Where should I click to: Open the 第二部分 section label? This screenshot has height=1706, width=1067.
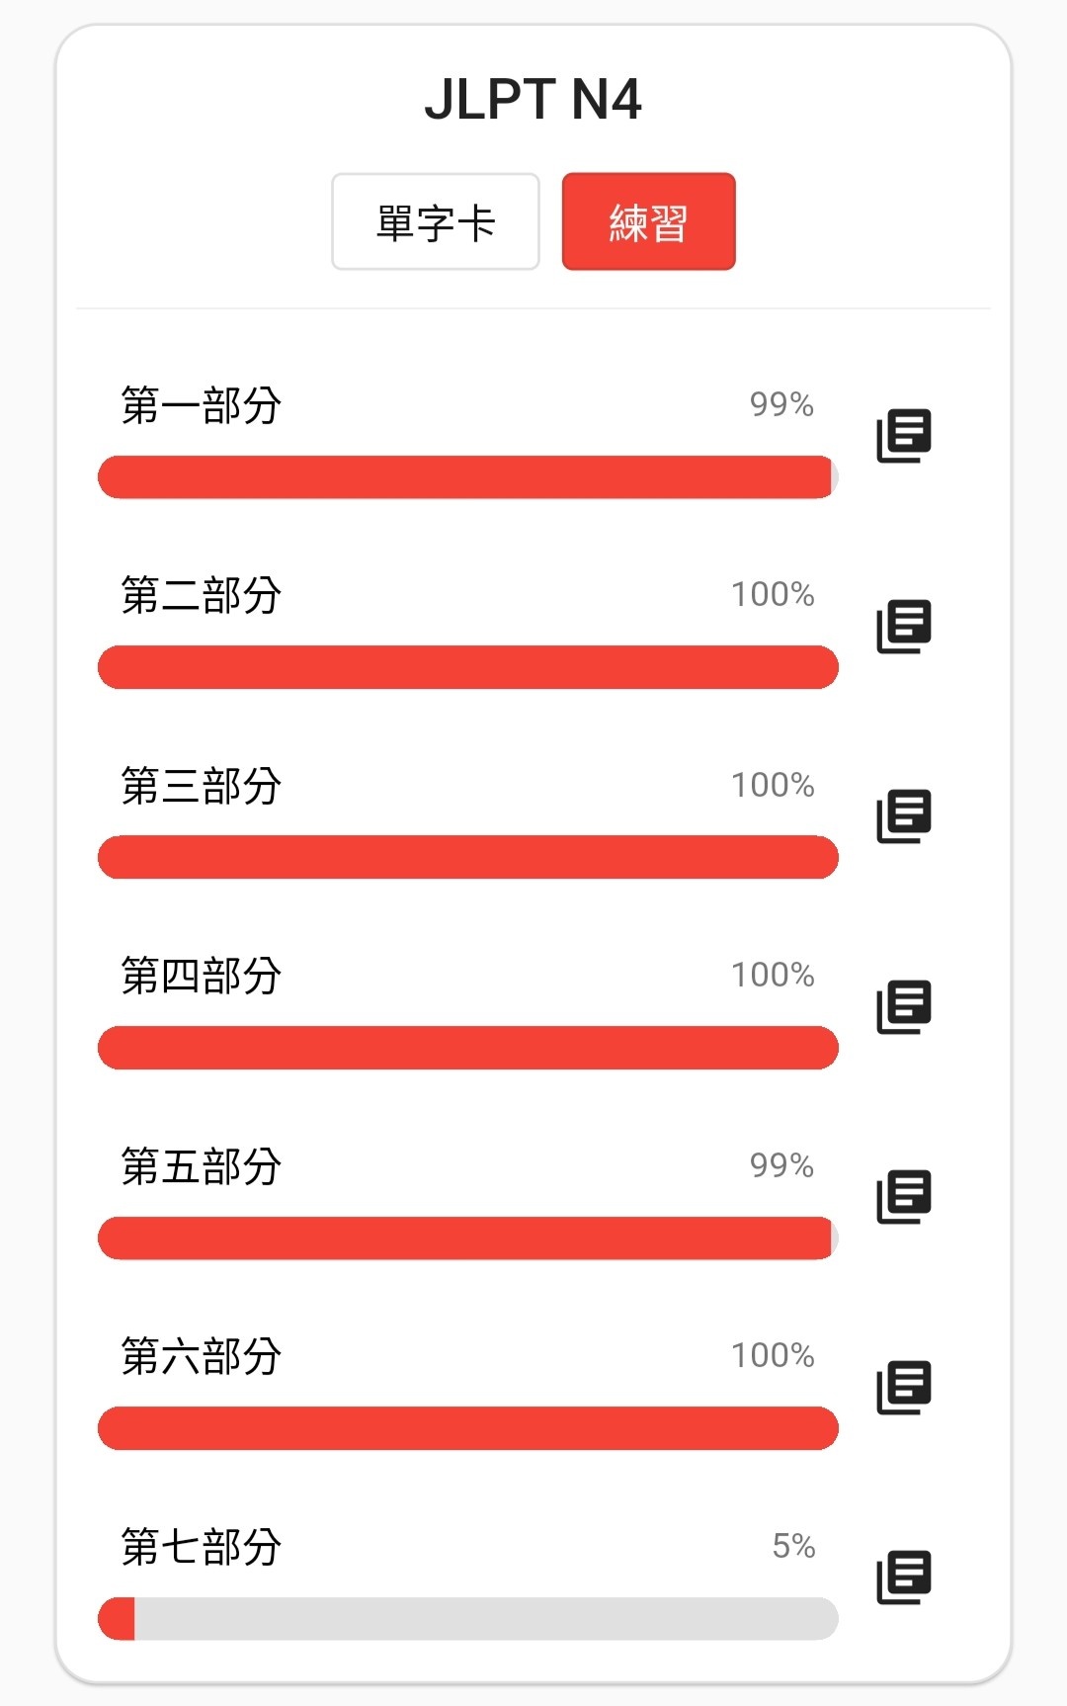pos(202,596)
